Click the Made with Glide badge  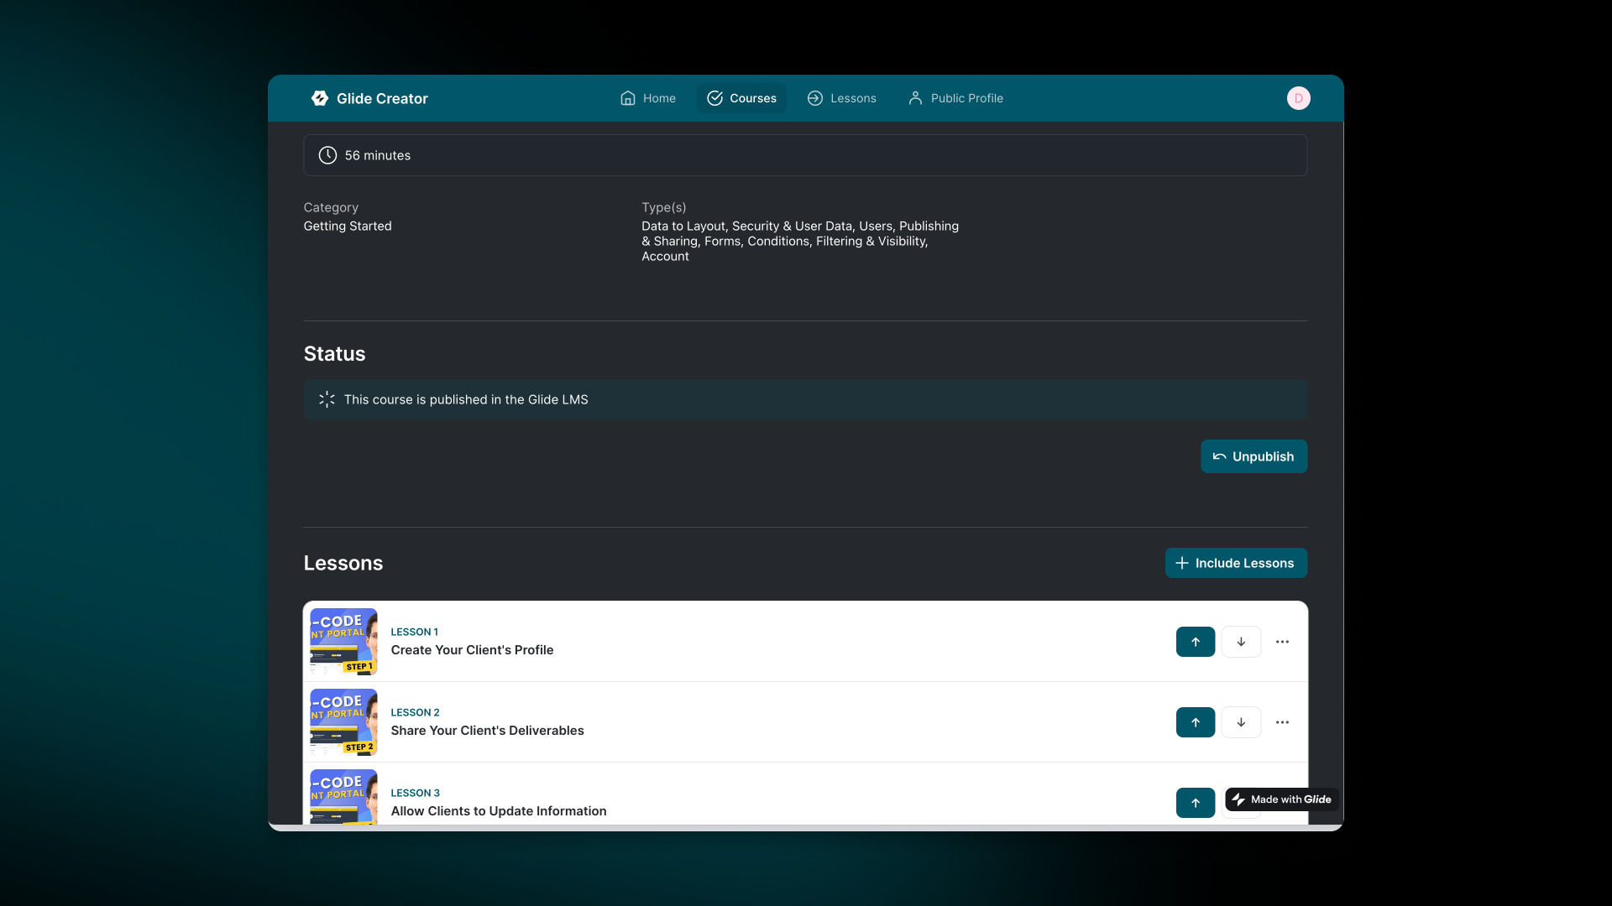(1281, 799)
